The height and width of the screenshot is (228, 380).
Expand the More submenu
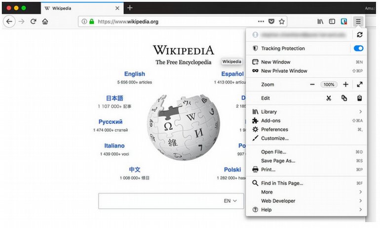[306, 192]
